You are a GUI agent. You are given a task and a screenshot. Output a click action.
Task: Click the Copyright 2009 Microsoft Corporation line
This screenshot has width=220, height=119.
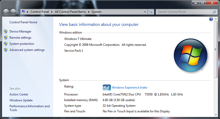[105, 45]
